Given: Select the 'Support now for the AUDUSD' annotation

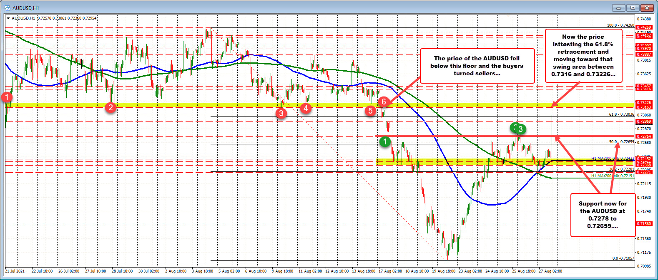Looking at the screenshot, I should tap(603, 215).
